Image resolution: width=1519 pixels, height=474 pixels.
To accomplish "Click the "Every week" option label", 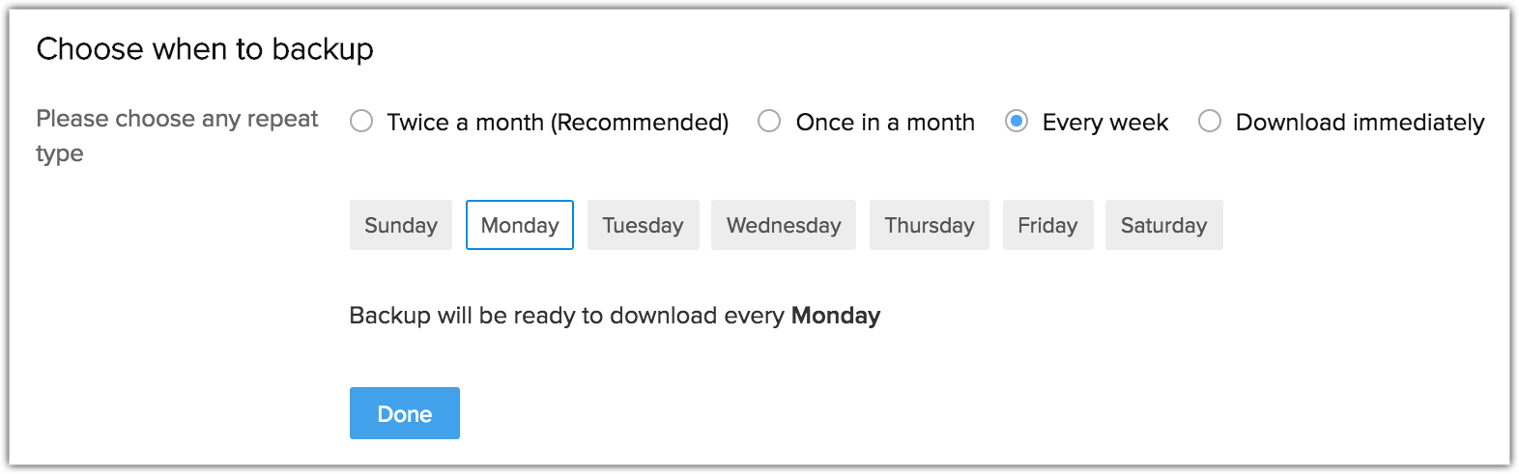I will (1105, 123).
